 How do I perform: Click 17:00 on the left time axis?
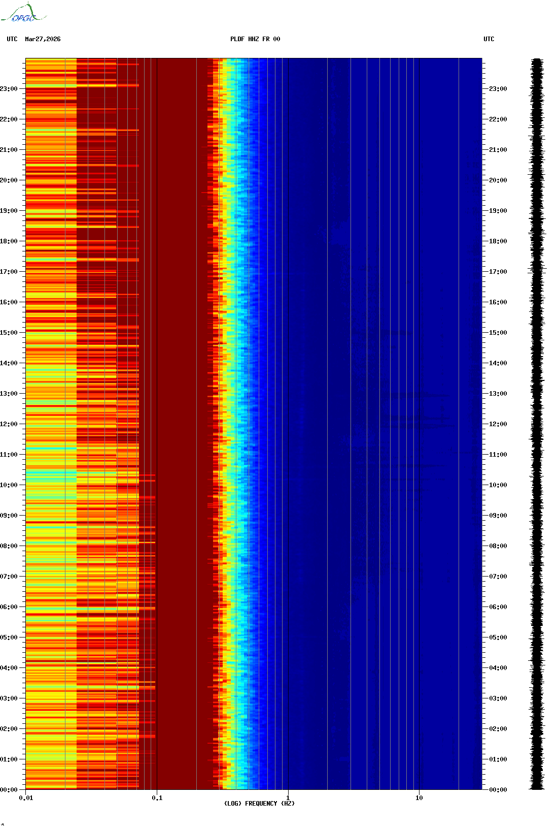click(x=9, y=272)
